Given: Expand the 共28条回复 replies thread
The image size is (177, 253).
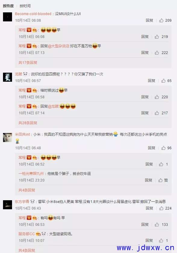Looking at the screenshot, I should click(28, 123).
